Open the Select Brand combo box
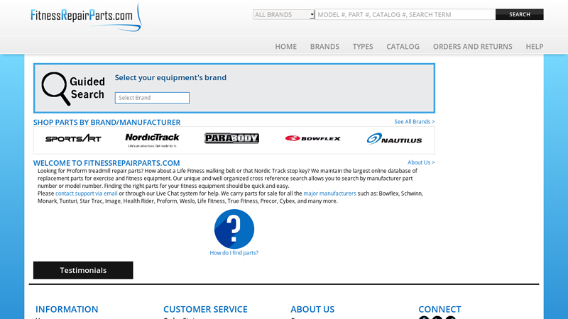 click(x=152, y=98)
